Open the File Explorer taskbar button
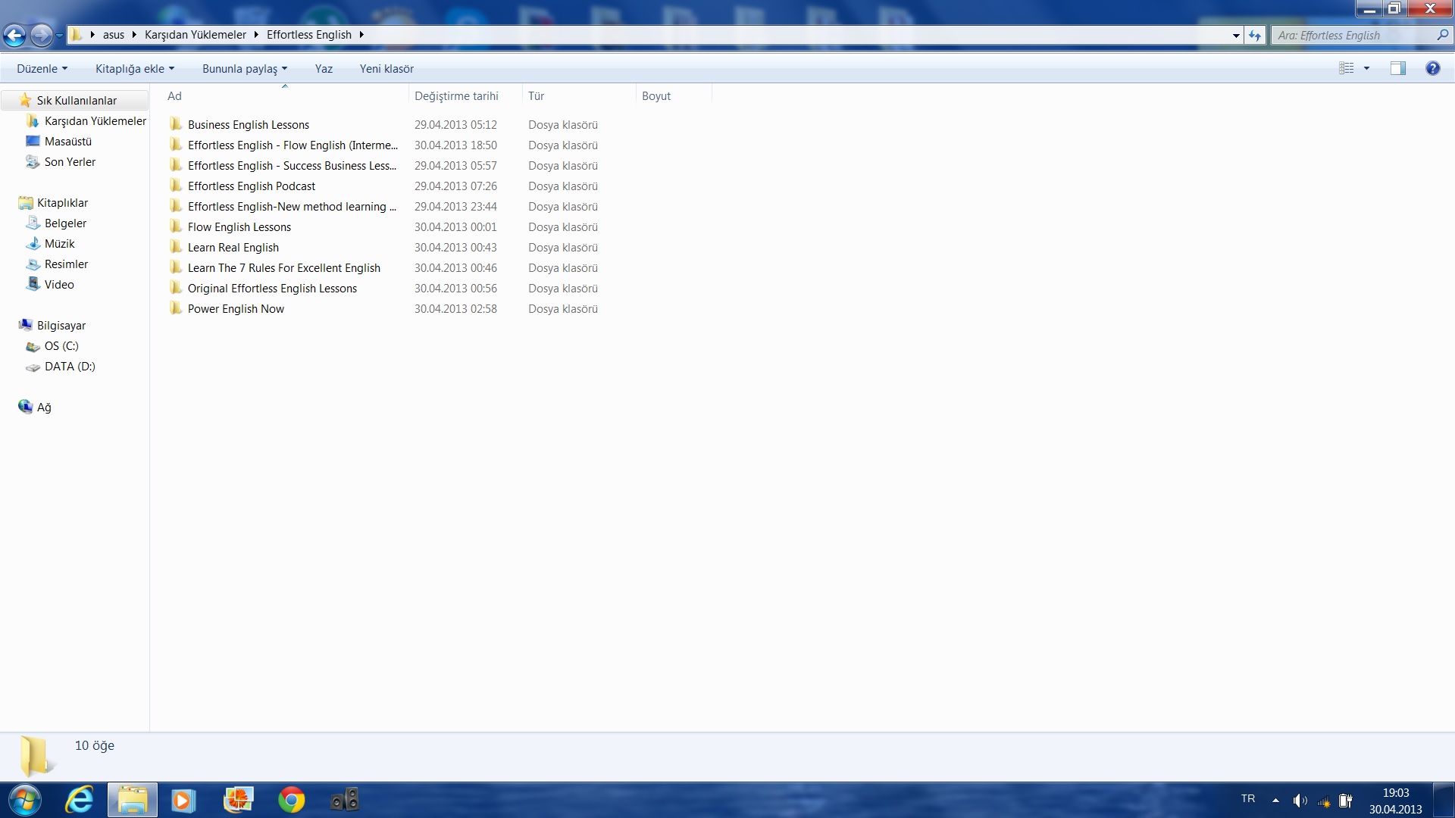This screenshot has width=1455, height=818. tap(133, 800)
